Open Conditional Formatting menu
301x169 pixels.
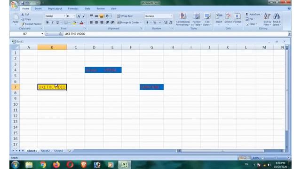pyautogui.click(x=183, y=19)
